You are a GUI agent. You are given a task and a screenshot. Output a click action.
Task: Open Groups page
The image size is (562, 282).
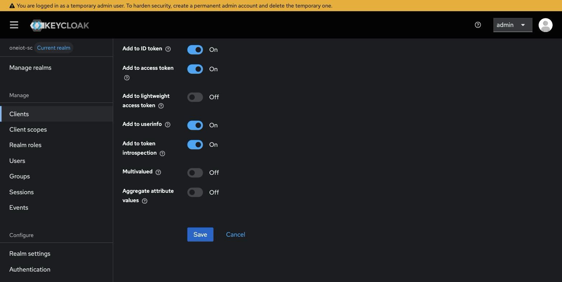point(56,176)
